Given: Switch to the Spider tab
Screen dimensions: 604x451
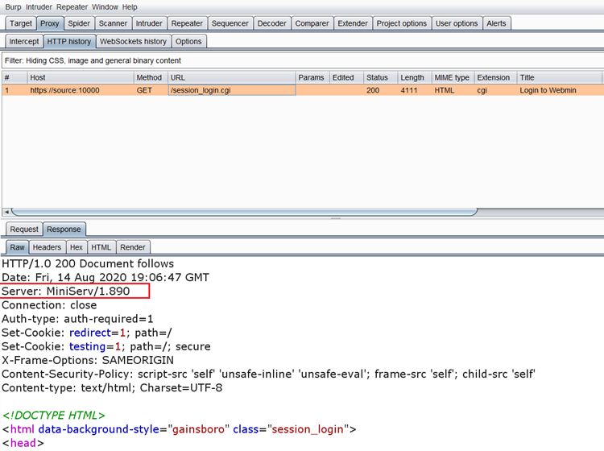Looking at the screenshot, I should (x=79, y=23).
